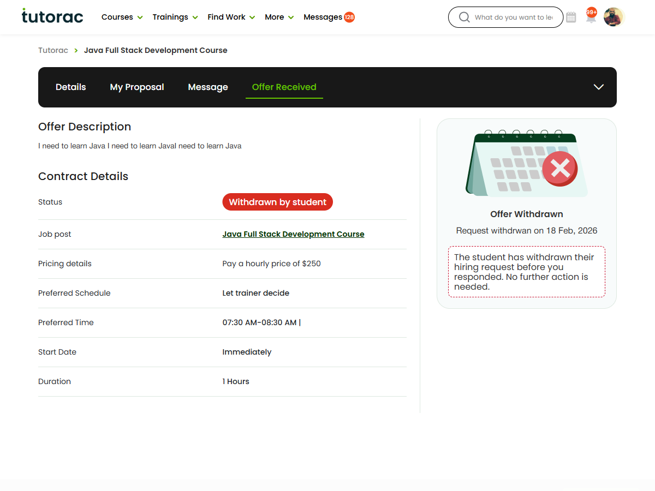Open the calendar icon in header
The height and width of the screenshot is (491, 655).
click(571, 17)
